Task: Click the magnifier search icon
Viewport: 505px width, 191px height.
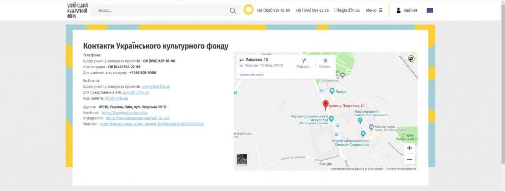Action: pyautogui.click(x=233, y=11)
